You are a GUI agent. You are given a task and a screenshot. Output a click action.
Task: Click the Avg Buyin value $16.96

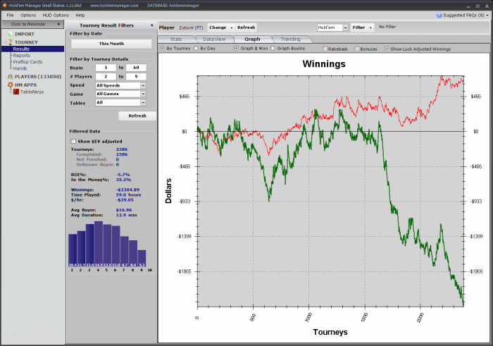pyautogui.click(x=124, y=210)
